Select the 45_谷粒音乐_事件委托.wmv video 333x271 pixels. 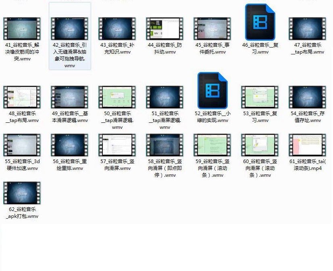[212, 29]
